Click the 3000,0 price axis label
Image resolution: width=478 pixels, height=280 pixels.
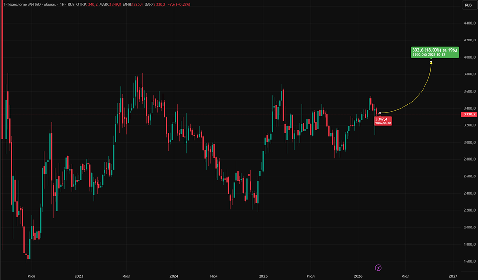(x=469, y=143)
